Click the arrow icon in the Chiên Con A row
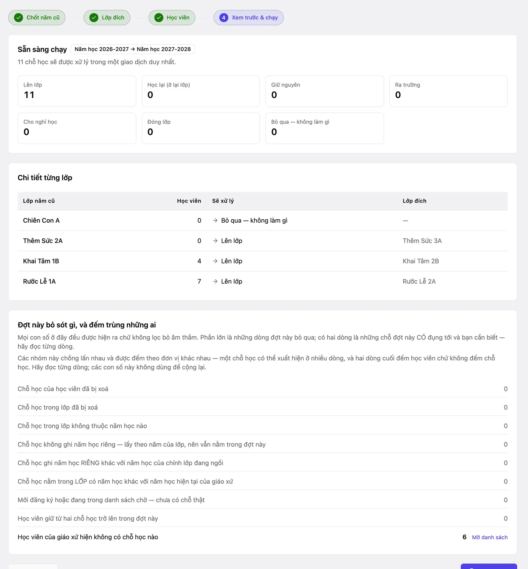The image size is (528, 569). (215, 220)
